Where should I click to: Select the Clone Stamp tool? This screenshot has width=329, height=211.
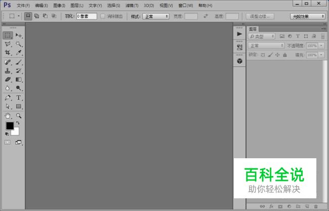pyautogui.click(x=8, y=71)
